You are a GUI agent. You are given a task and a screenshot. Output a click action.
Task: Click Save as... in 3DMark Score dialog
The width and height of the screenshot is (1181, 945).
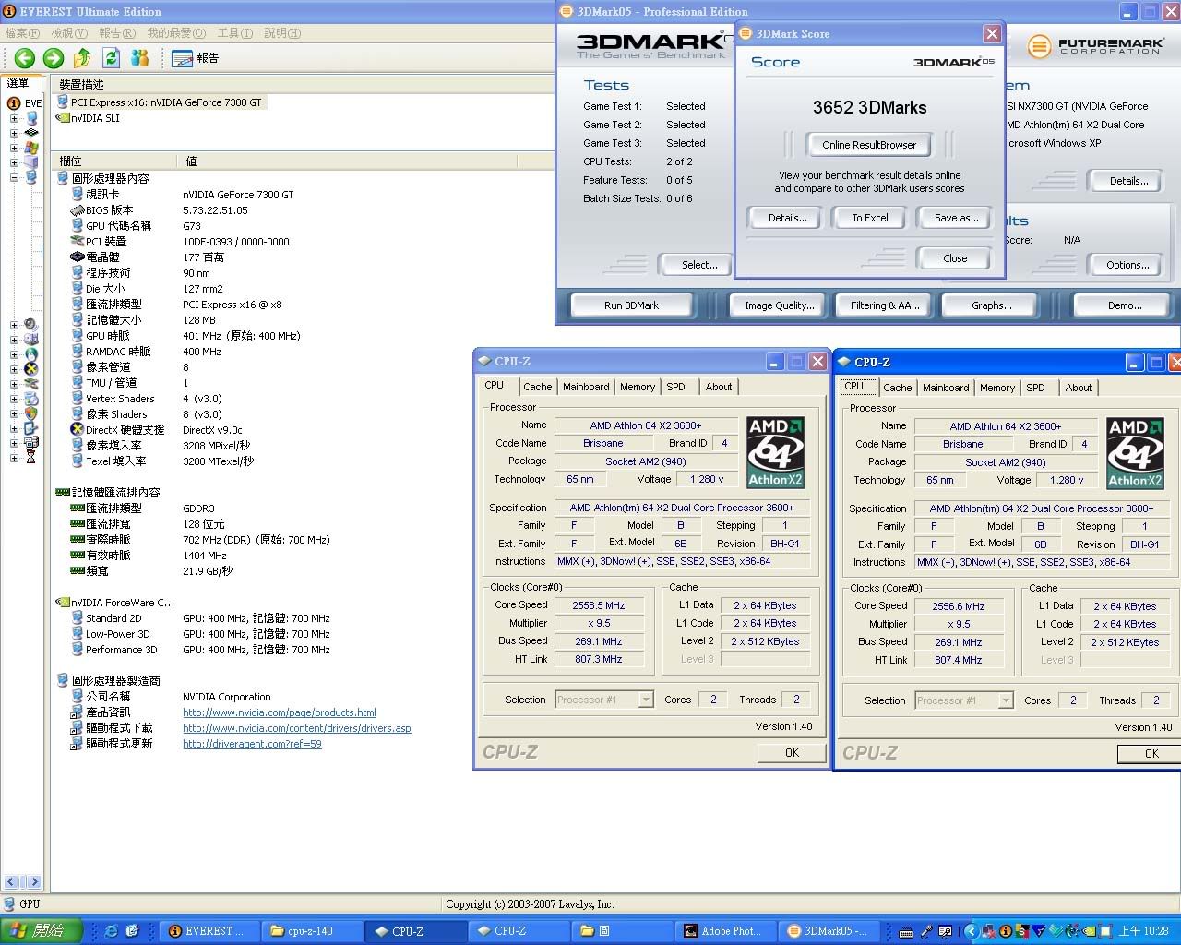coord(956,218)
